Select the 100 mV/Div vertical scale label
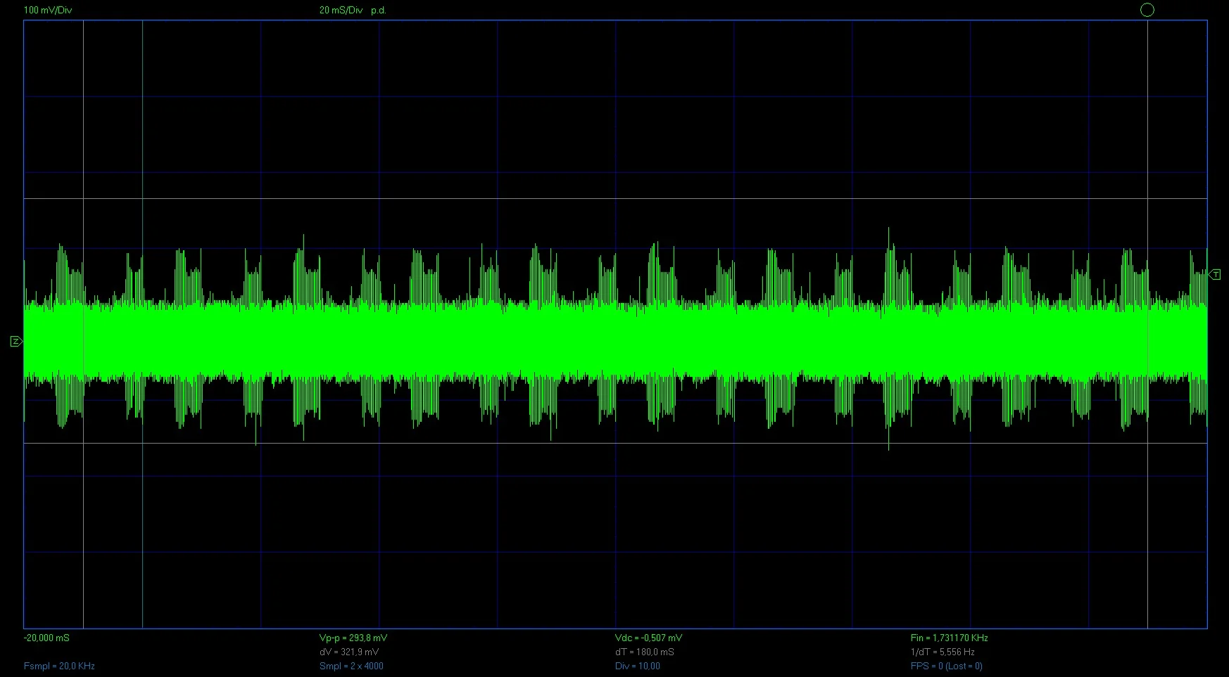Screen dimensions: 1229x677 48,11
